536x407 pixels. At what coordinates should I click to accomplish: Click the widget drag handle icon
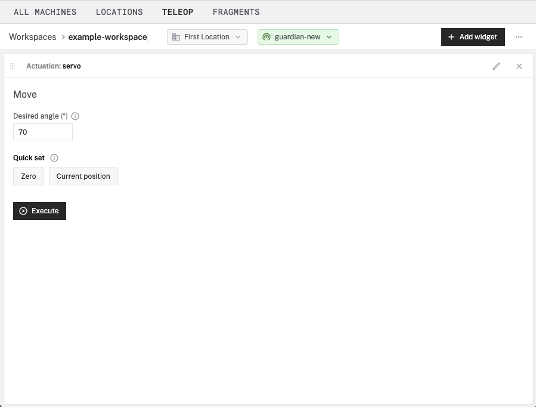point(13,66)
